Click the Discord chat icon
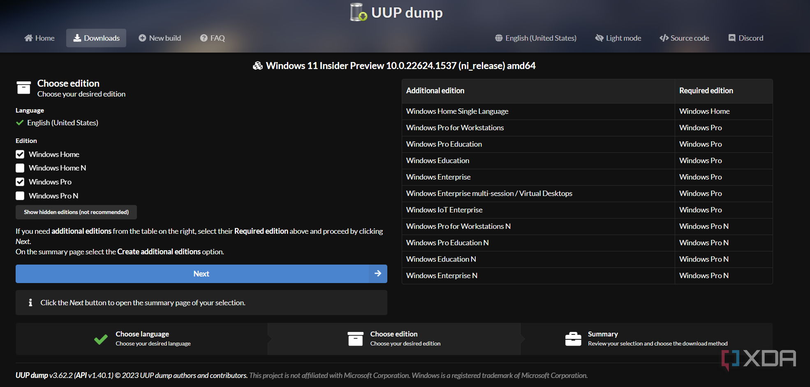810x387 pixels. point(732,38)
